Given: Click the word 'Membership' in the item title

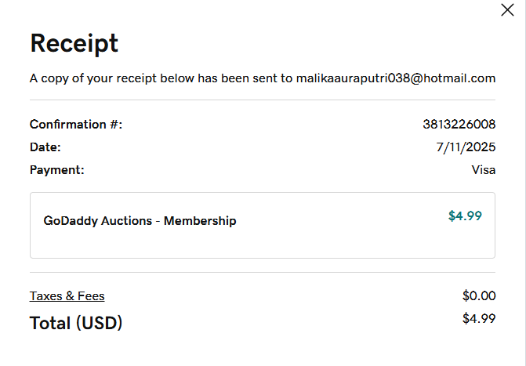Looking at the screenshot, I should (200, 221).
